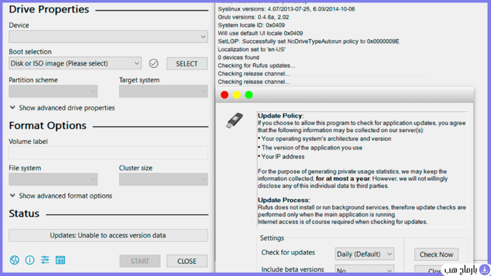Screen dimensions: 491x276
Task: Click the CLOSE button in Rufus
Action: pos(187,261)
